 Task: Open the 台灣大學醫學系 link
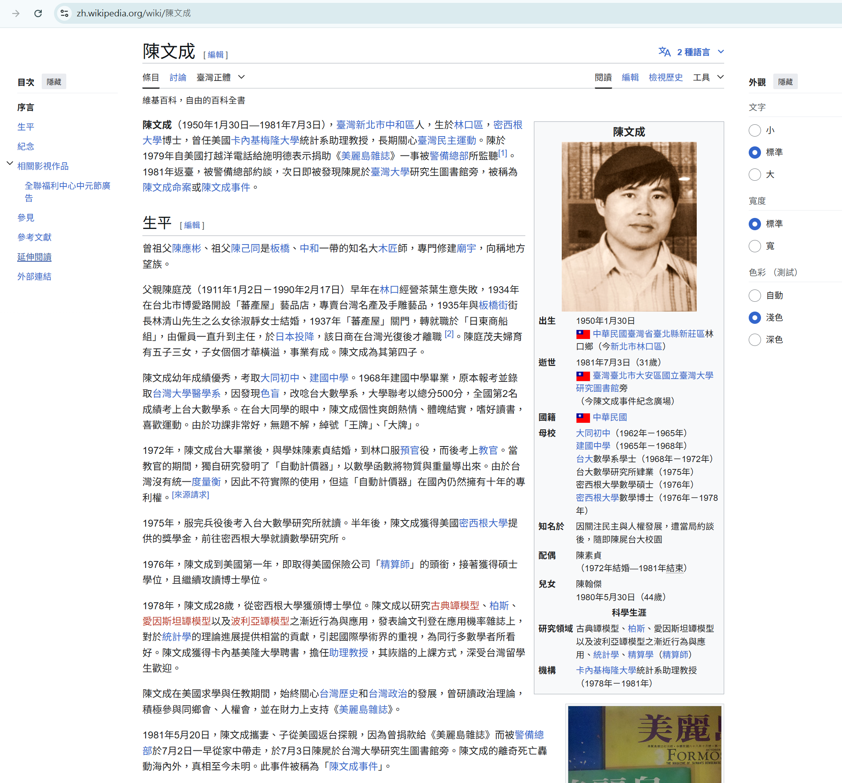pyautogui.click(x=186, y=394)
